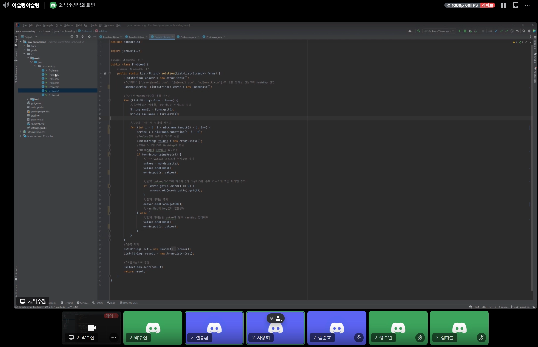This screenshot has height=347, width=538.
Task: Toggle the muted mic on 김하늘's tile
Action: tap(481, 338)
